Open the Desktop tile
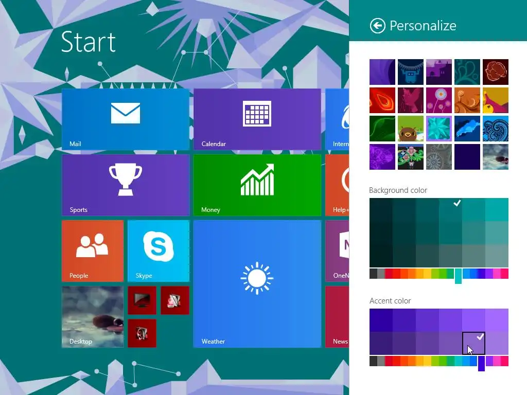The height and width of the screenshot is (395, 527). pos(93,317)
